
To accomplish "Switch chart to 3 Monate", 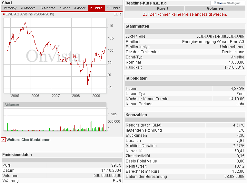I will 28,8.
